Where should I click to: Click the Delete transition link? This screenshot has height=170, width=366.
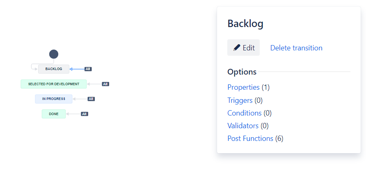coord(296,48)
